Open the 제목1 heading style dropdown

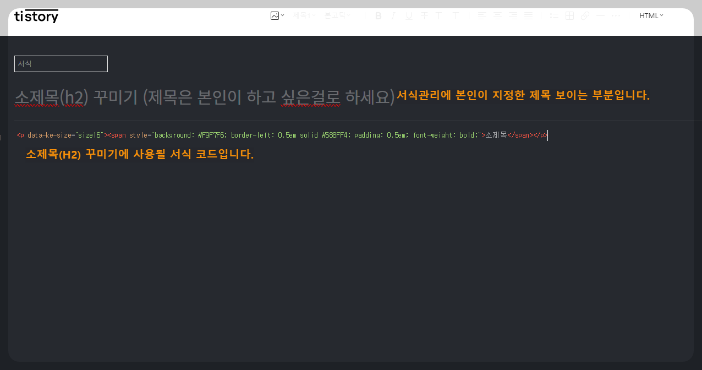click(x=301, y=15)
